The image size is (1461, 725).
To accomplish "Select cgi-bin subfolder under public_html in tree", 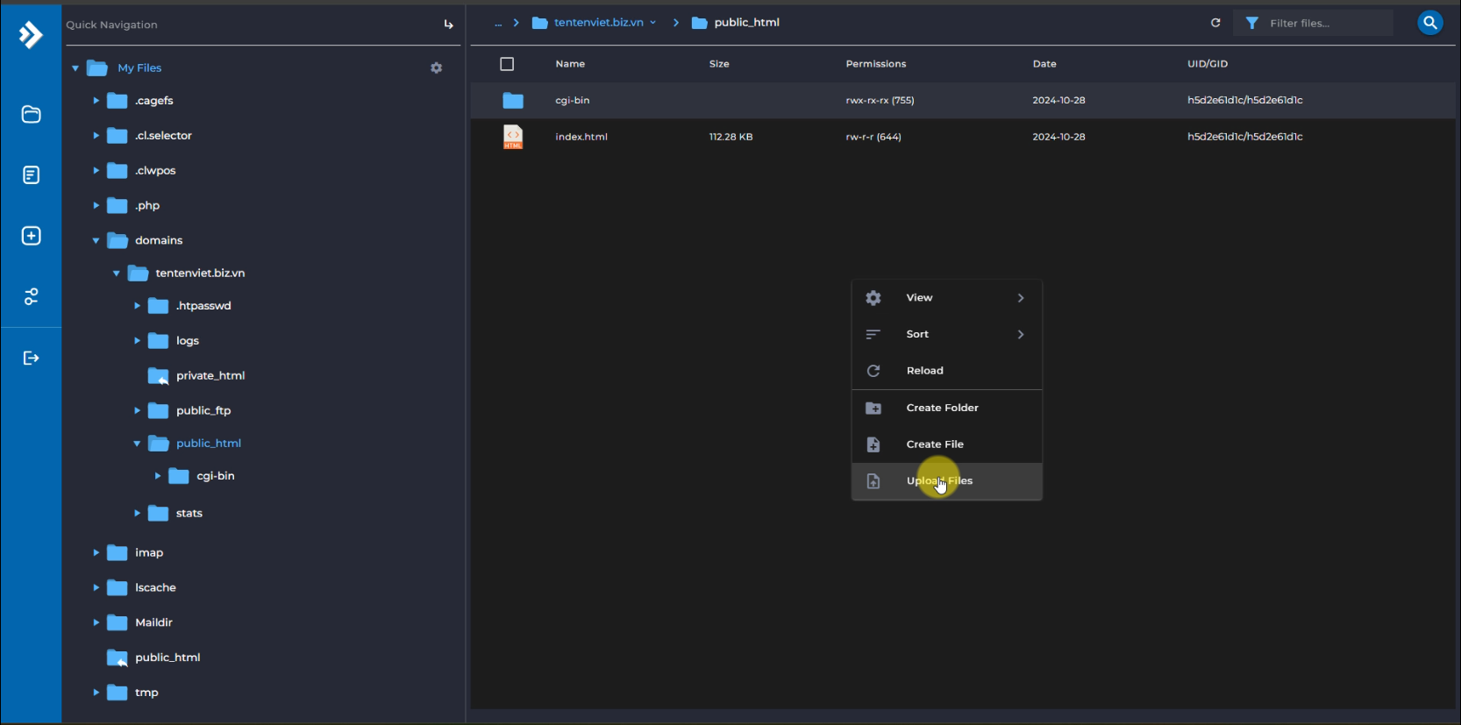I will coord(216,476).
